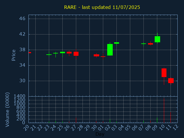Click the green volume bar at day 09
Viewport: 184px width, 138px height.
pyautogui.click(x=157, y=120)
